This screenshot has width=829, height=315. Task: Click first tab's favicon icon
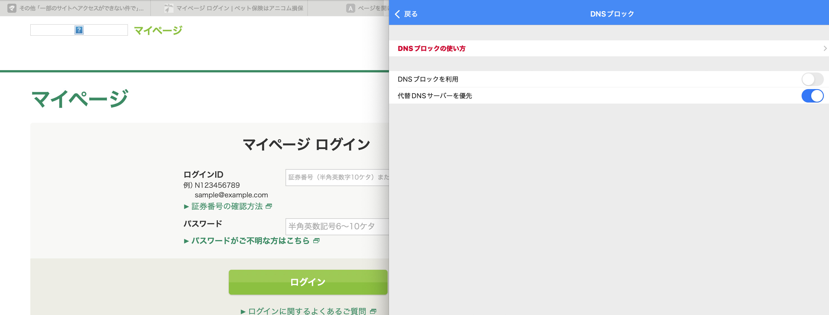coord(12,8)
